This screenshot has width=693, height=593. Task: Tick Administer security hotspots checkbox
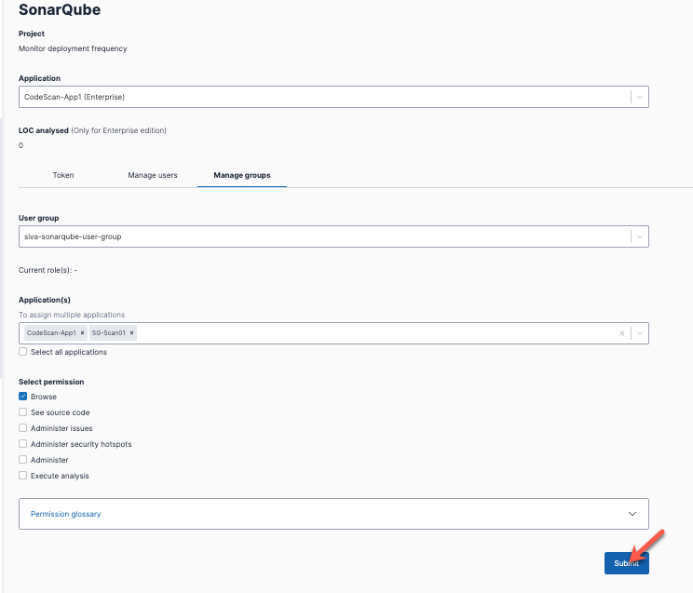coord(23,444)
